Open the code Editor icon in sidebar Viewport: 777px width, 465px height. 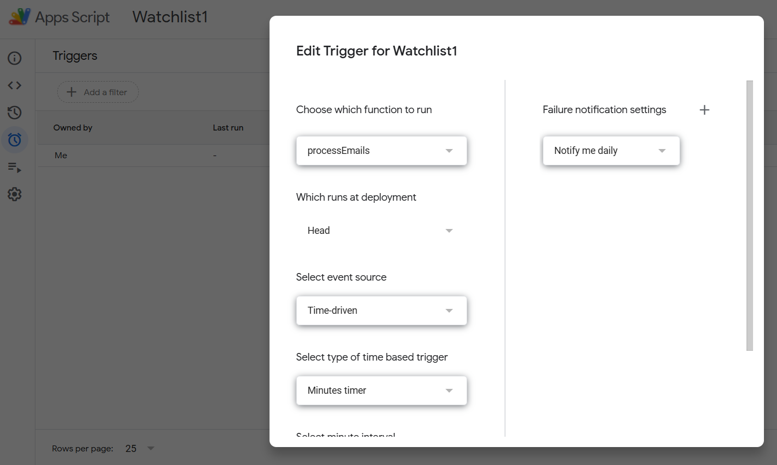click(x=15, y=85)
